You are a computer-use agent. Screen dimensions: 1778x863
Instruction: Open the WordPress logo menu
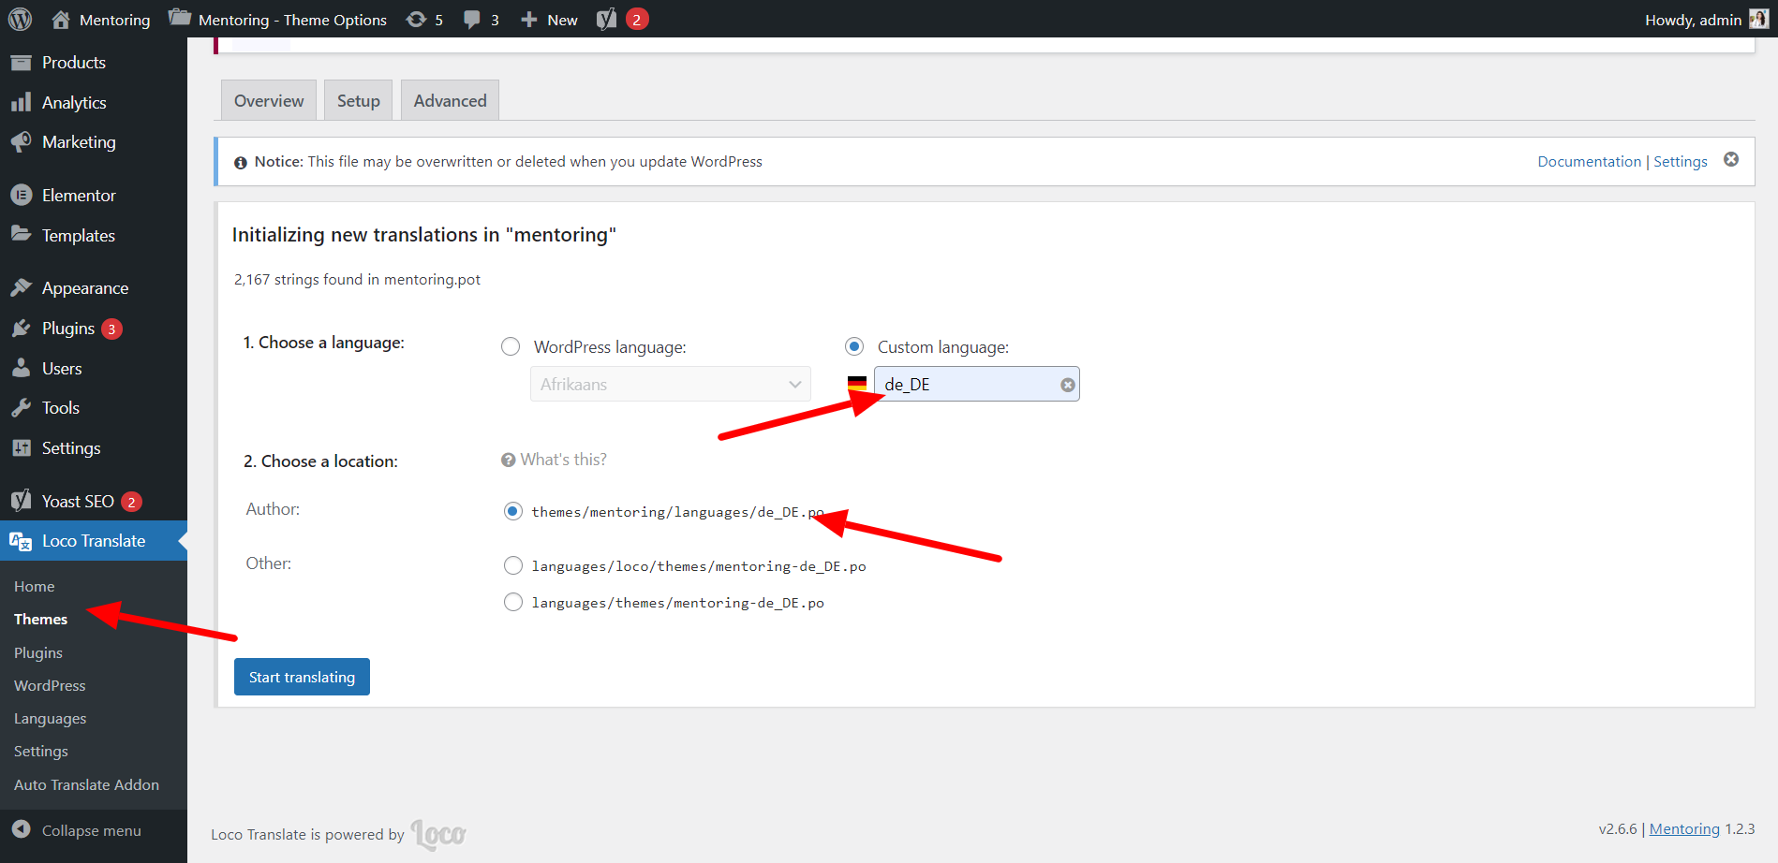[x=20, y=19]
